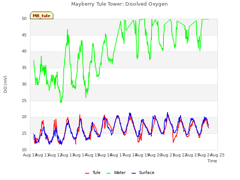Click the 25 y-axis tick label
The width and height of the screenshot is (240, 180).
(x=24, y=101)
